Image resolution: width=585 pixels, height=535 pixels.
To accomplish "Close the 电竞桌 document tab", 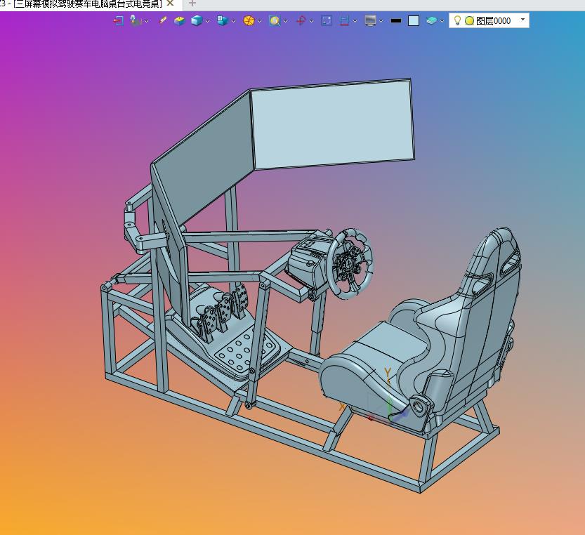I will pyautogui.click(x=170, y=4).
